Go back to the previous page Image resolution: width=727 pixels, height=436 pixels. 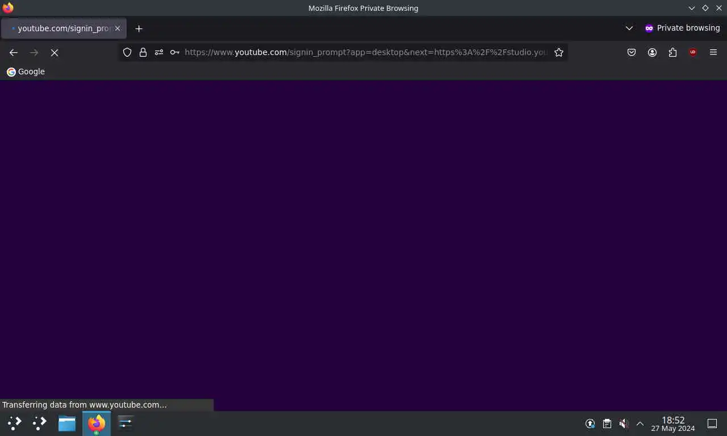point(14,52)
